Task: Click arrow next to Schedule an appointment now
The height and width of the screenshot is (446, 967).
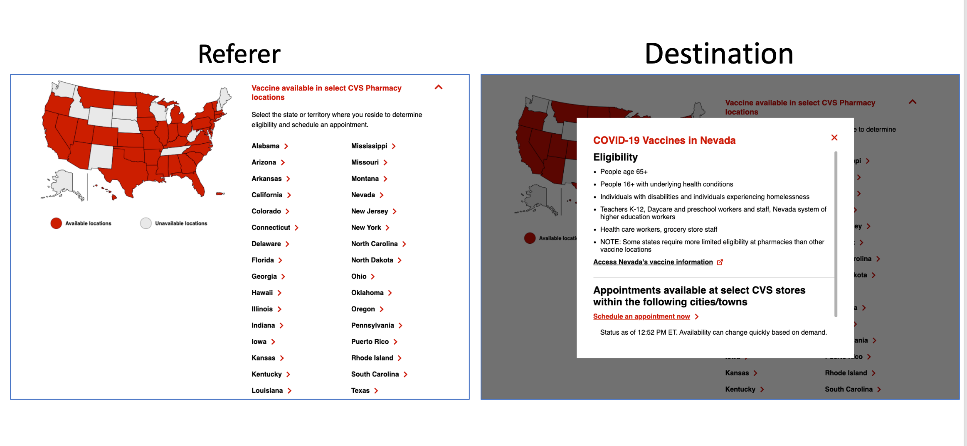Action: [x=697, y=316]
